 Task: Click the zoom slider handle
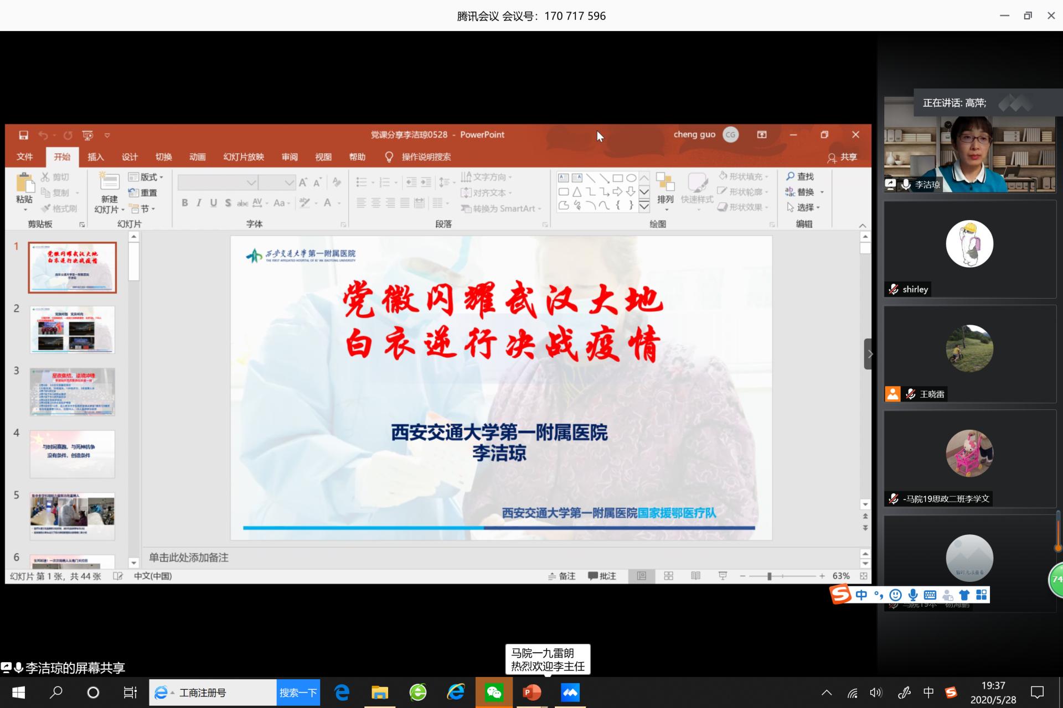pos(769,576)
